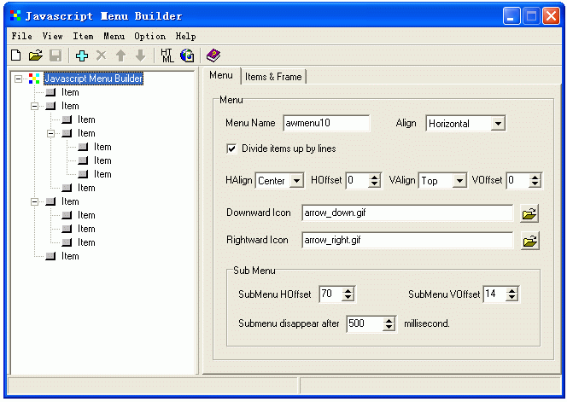Click the VOffset value field
Viewport: 567px width, 402px height.
coord(517,180)
